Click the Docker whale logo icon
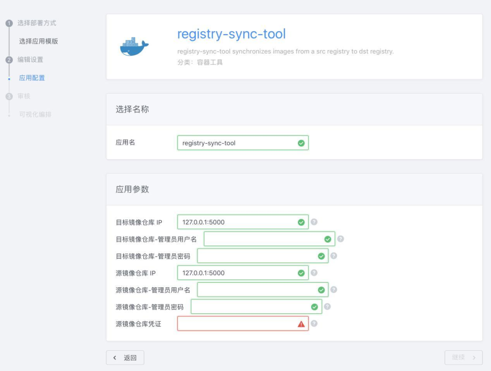 (x=134, y=47)
